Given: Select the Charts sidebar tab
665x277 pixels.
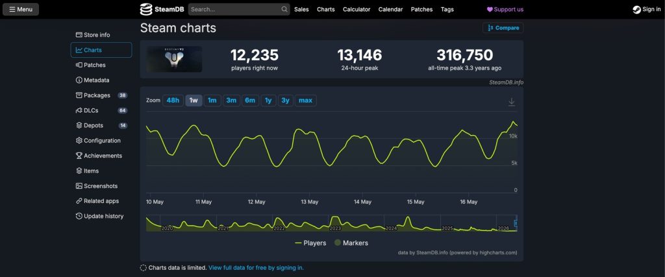Looking at the screenshot, I should pyautogui.click(x=101, y=50).
